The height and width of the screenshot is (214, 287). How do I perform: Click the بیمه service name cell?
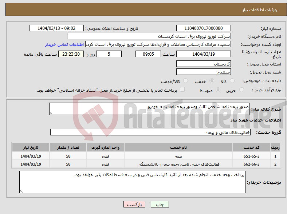(178, 156)
